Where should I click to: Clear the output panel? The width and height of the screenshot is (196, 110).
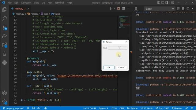178,9
